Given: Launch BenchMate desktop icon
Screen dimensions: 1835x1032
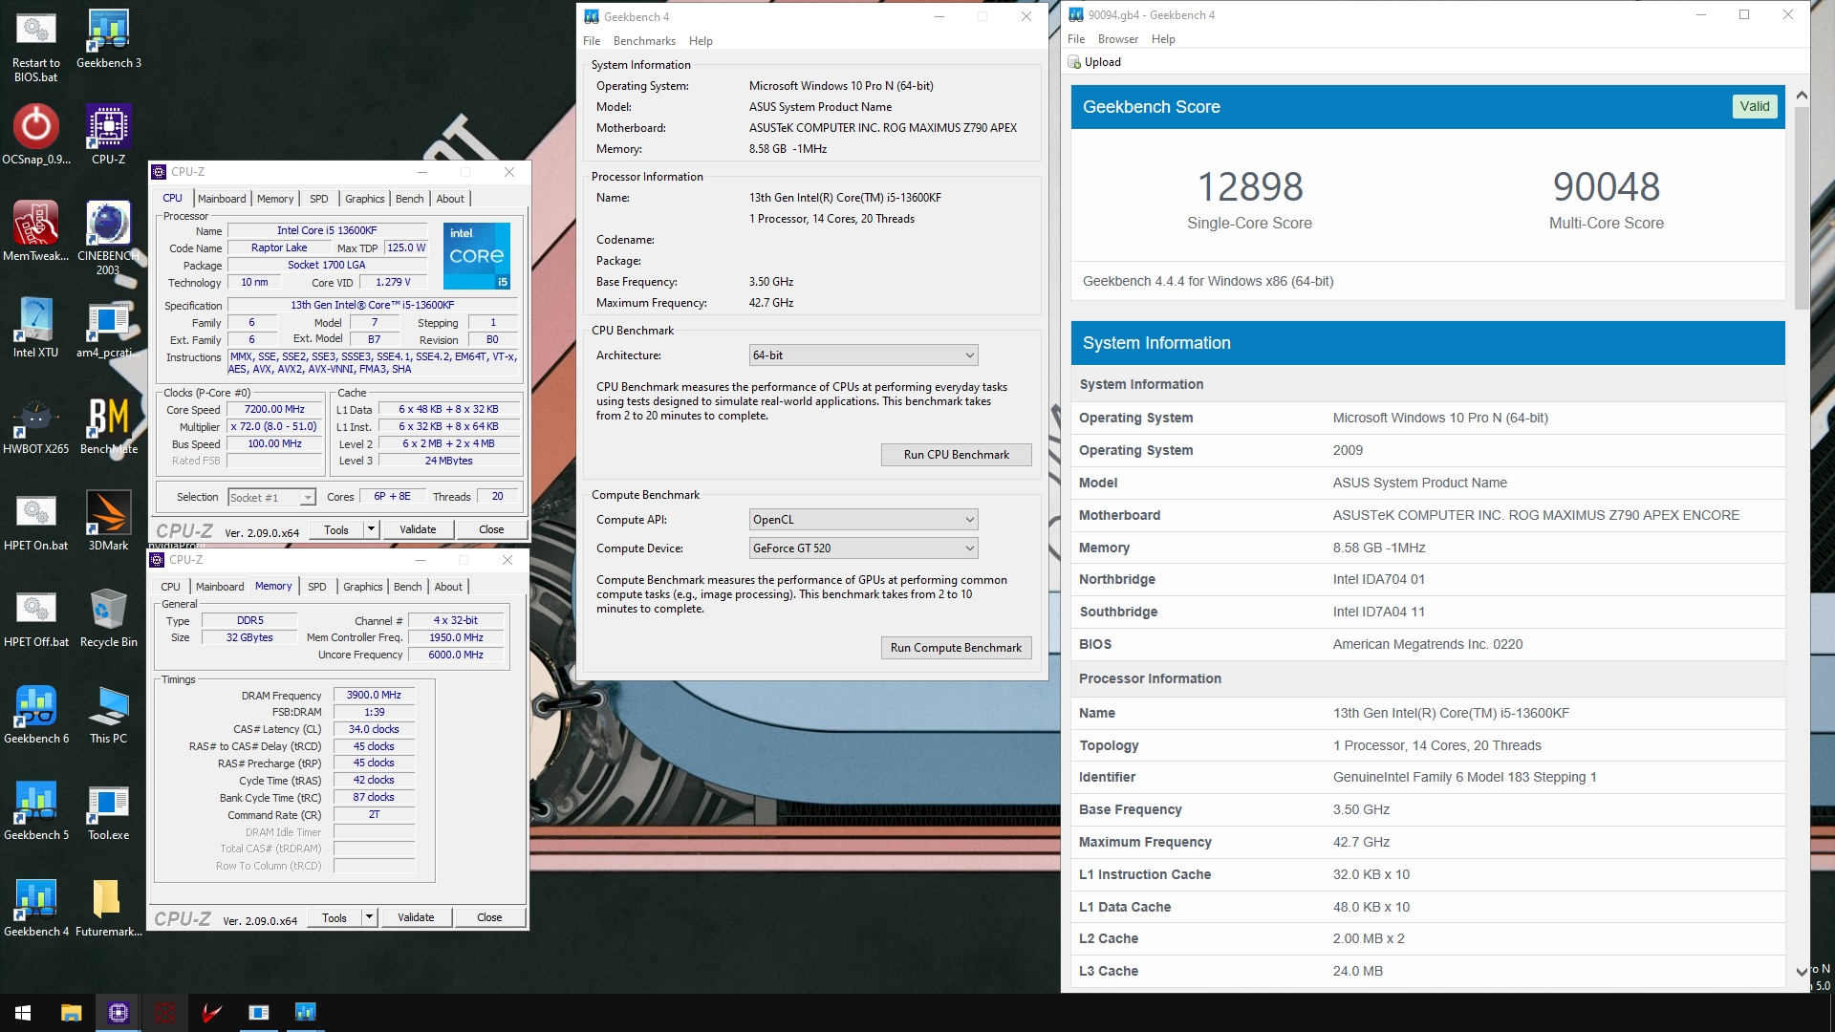Looking at the screenshot, I should coord(108,424).
